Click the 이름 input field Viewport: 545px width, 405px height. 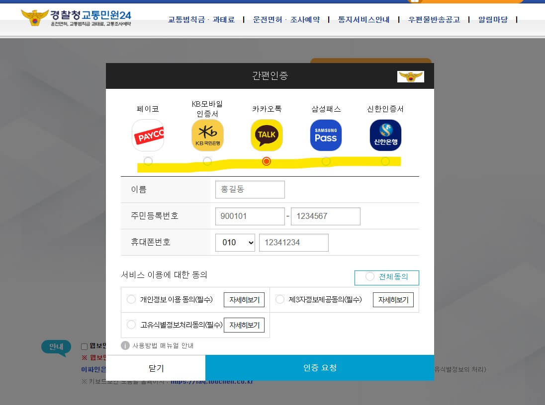pos(250,190)
